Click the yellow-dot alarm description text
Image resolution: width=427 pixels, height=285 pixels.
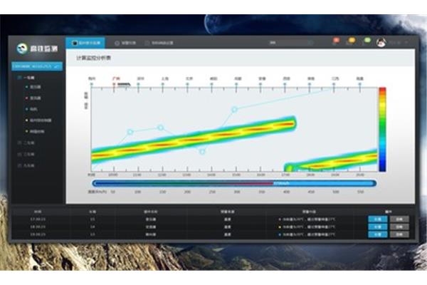[309, 227]
